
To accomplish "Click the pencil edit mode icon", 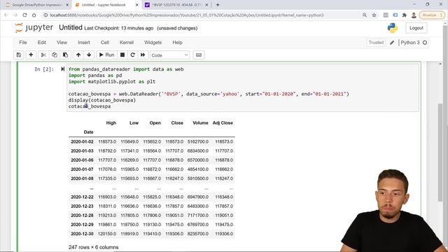I will pyautogui.click(x=392, y=43).
